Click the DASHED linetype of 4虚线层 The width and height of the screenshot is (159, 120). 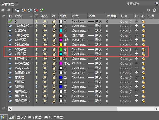[78, 40]
